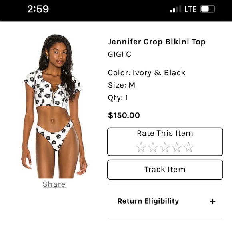Viewport: 232px width, 232px height.
Task: Tap the Size: M detail line
Action: [122, 85]
